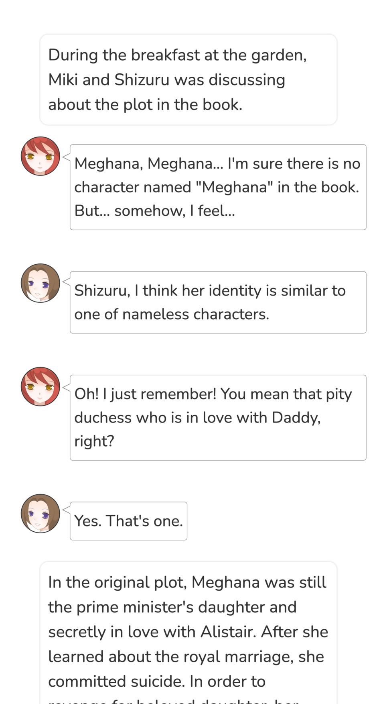Screen dimensions: 377x704
Task: Select the narration box about breakfast at the garden
Action: pyautogui.click(x=188, y=80)
